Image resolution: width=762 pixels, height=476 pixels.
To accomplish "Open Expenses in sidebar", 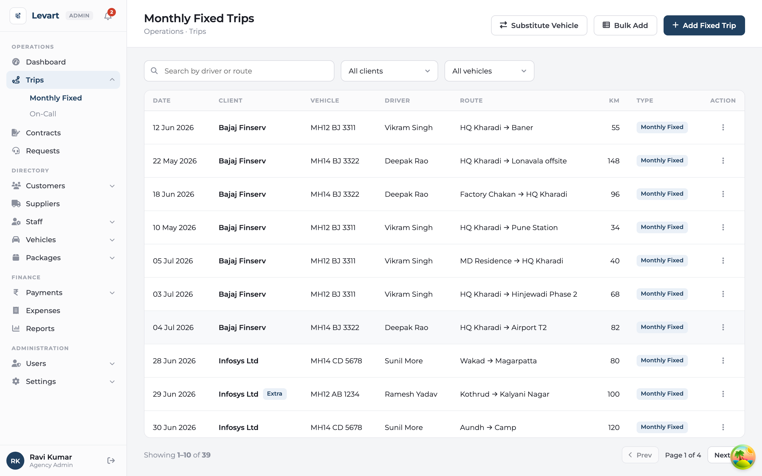I will 63,310.
